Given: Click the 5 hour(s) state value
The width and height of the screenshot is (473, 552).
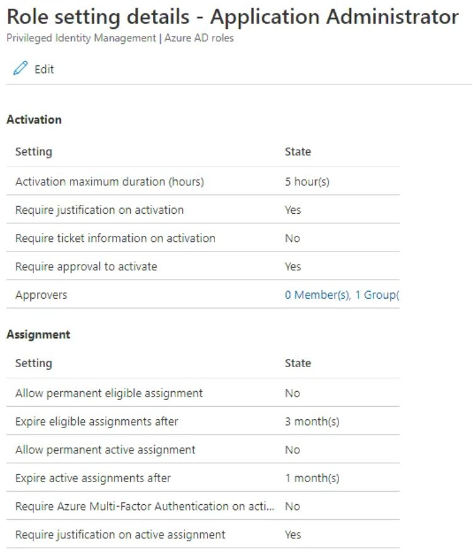Looking at the screenshot, I should pyautogui.click(x=307, y=182).
